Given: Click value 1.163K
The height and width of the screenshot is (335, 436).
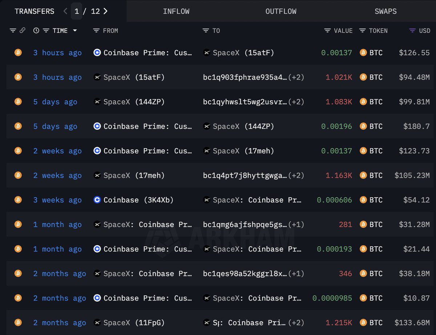Looking at the screenshot, I should pos(339,175).
